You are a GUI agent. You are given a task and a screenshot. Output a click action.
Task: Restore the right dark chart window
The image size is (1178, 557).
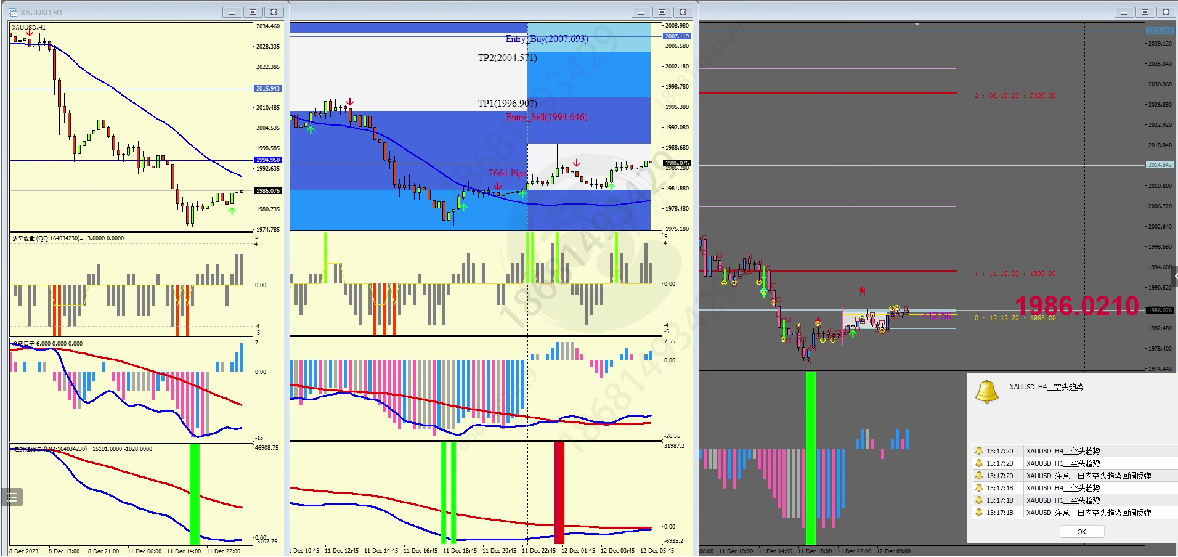(x=1145, y=12)
